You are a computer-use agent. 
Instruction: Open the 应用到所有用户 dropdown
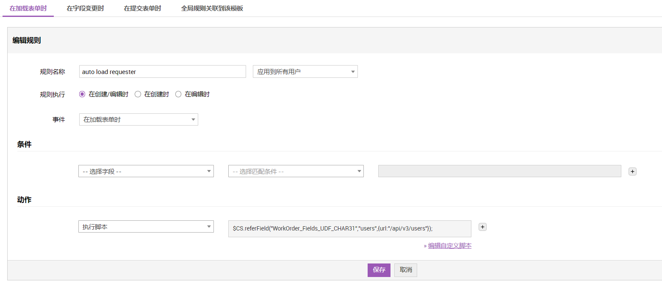click(x=305, y=72)
